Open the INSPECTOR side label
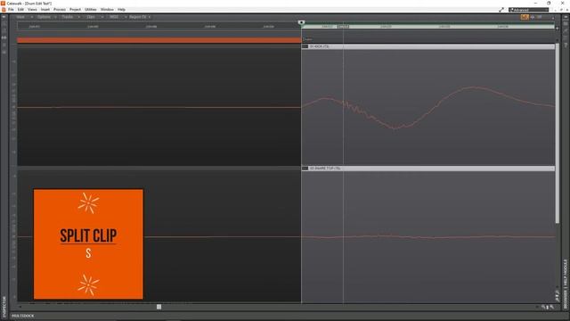 [x=4, y=307]
